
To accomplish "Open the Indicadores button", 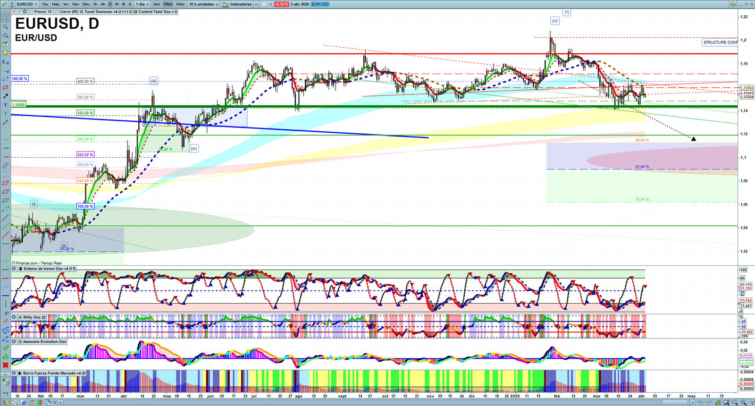I will (x=240, y=4).
